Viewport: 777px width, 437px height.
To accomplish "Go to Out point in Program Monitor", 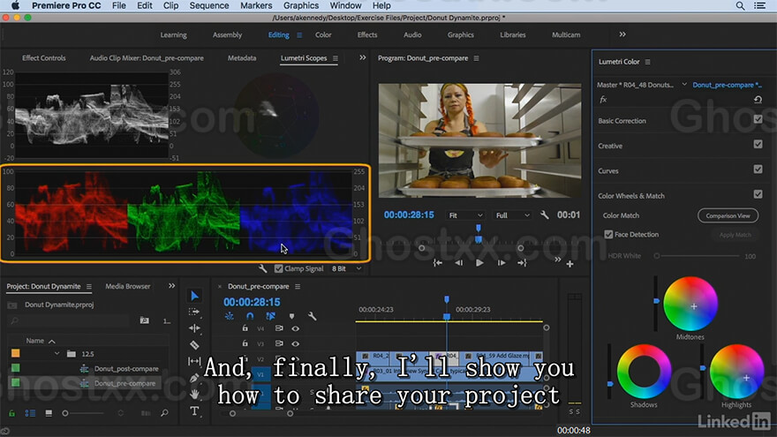I will coord(523,263).
